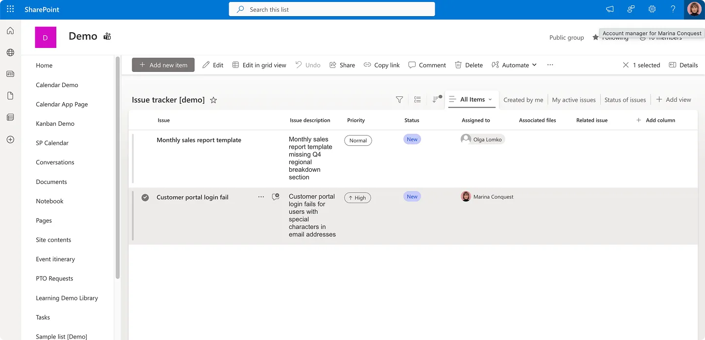Open the Status of issues view

625,99
